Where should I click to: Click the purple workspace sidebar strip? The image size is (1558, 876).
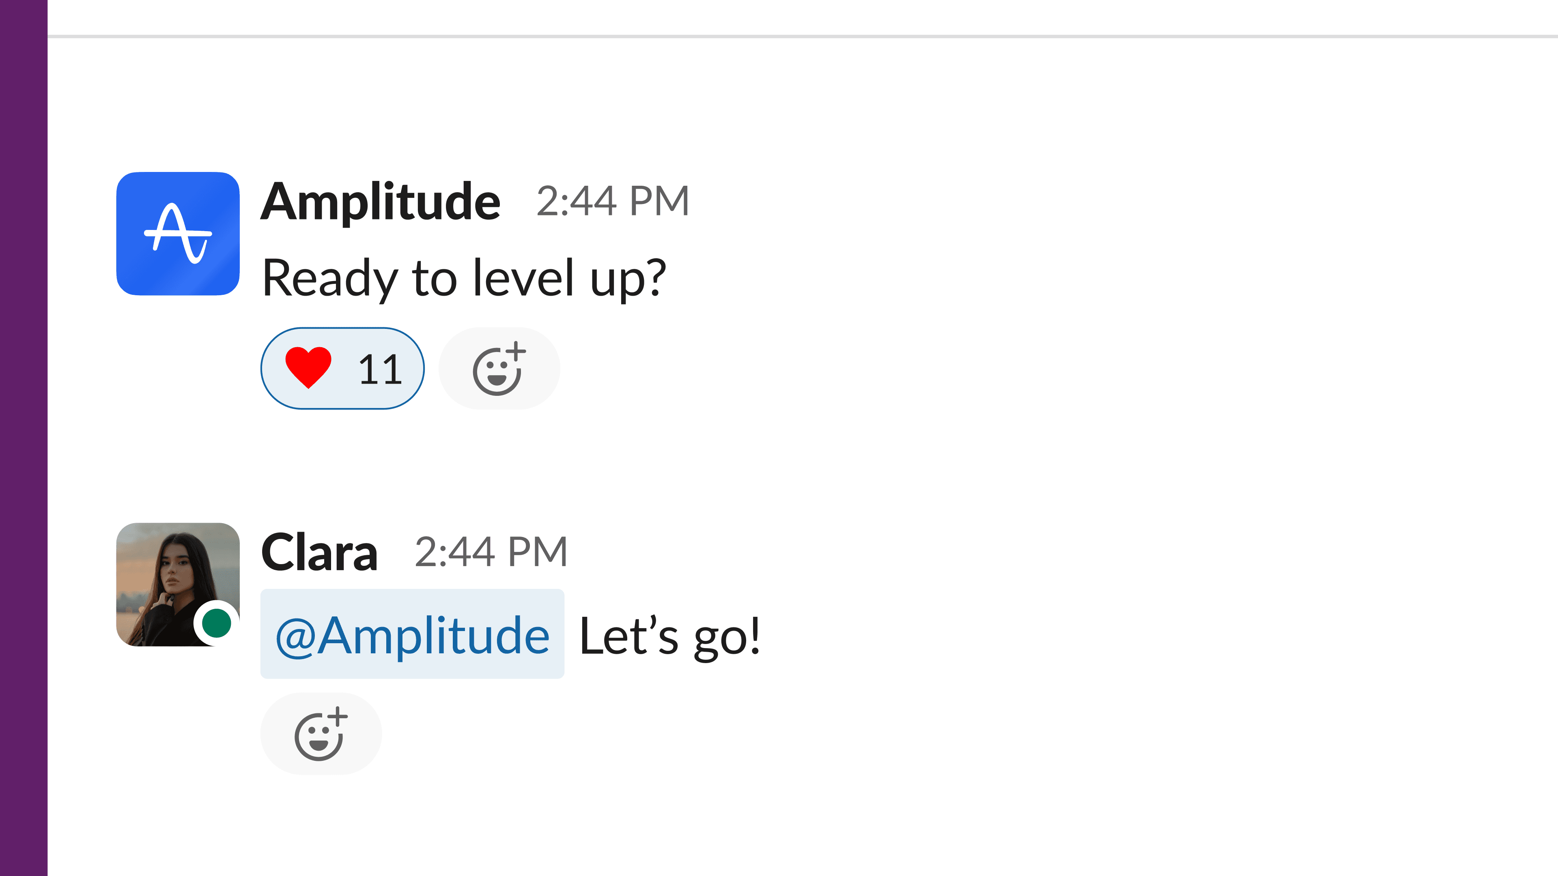[x=24, y=438]
